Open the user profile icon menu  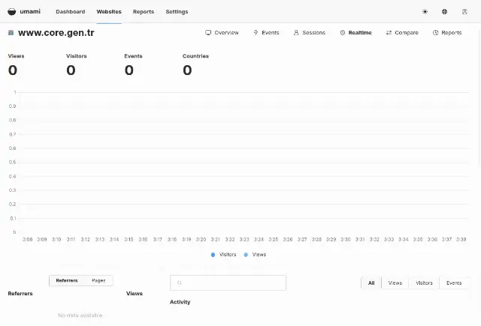[464, 12]
